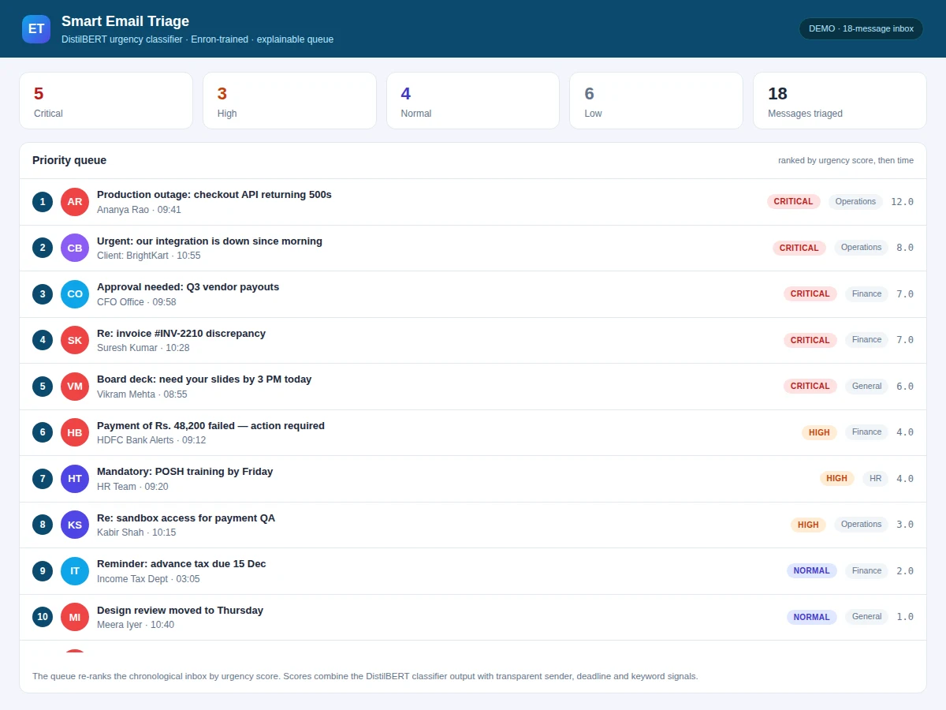Click rank number 9 badge

(43, 571)
